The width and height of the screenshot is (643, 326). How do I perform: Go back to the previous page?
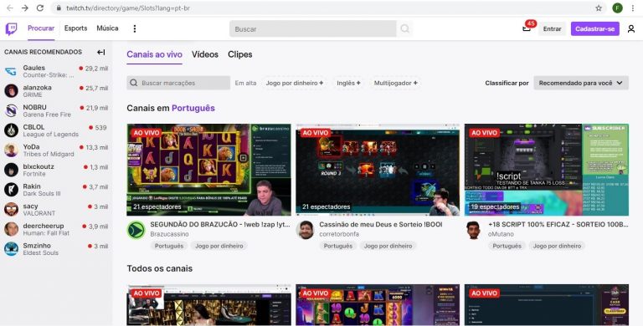point(10,8)
